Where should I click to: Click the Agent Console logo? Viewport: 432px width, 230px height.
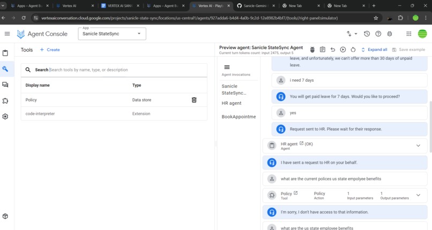coord(42,34)
